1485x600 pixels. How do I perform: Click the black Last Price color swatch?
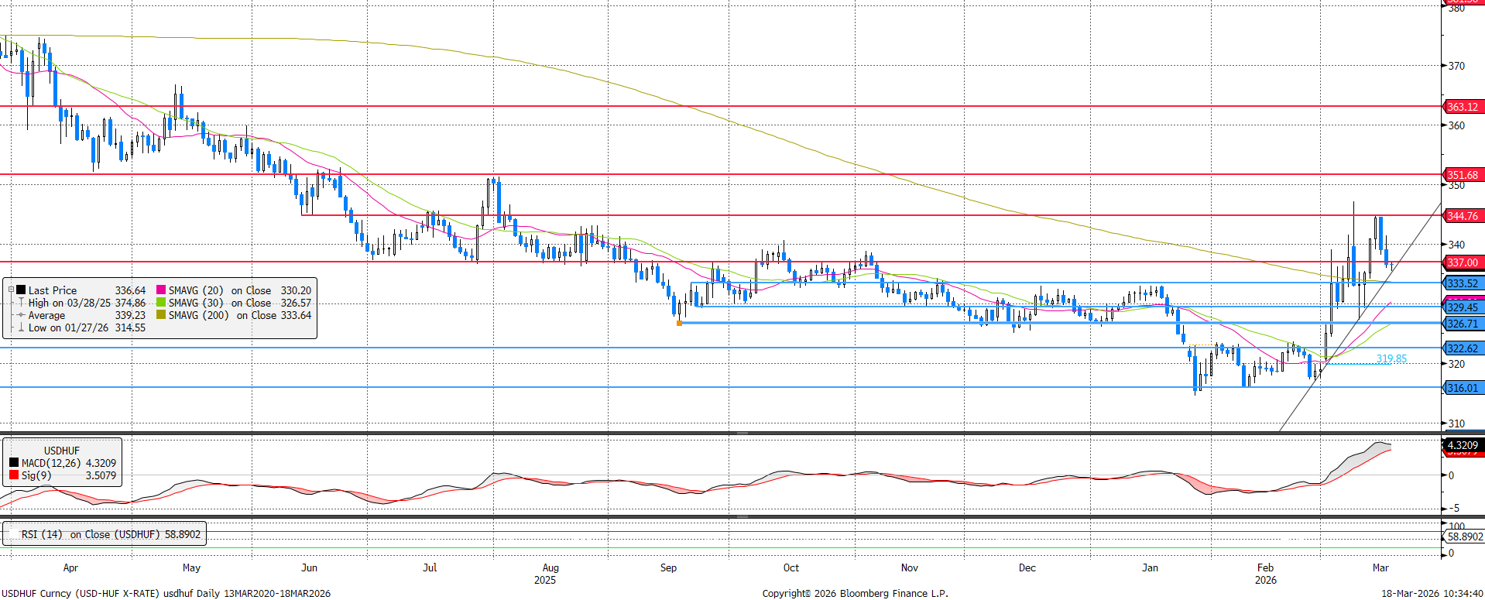pos(21,290)
